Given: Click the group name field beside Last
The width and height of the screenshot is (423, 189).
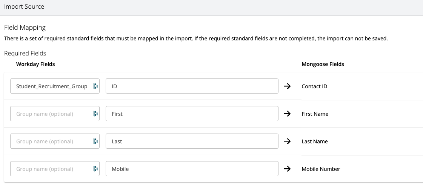Looking at the screenshot, I should 52,141.
